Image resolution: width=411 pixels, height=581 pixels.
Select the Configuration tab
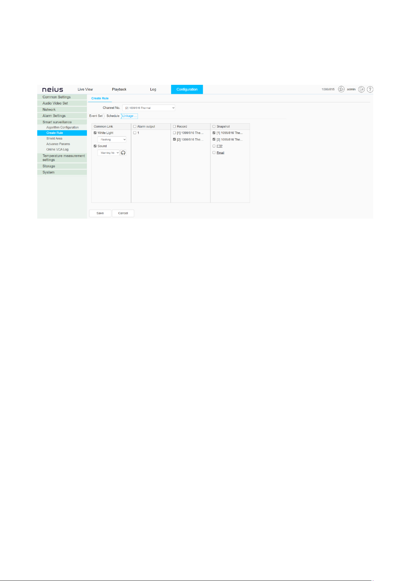187,89
